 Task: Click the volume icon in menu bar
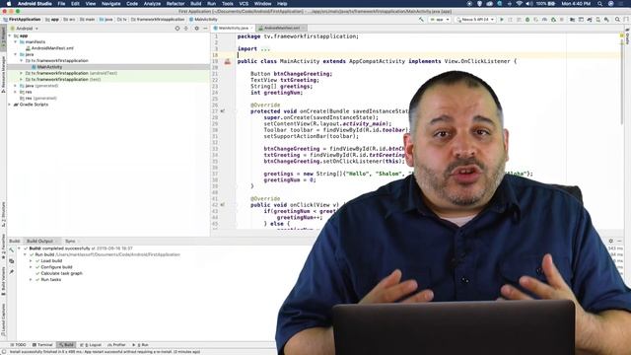tap(529, 4)
